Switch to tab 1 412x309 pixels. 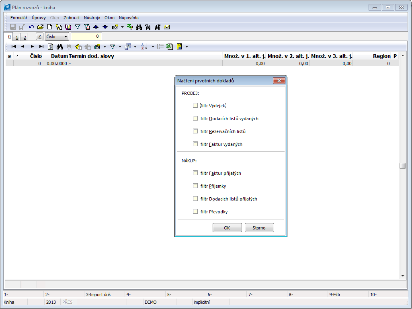[17, 37]
